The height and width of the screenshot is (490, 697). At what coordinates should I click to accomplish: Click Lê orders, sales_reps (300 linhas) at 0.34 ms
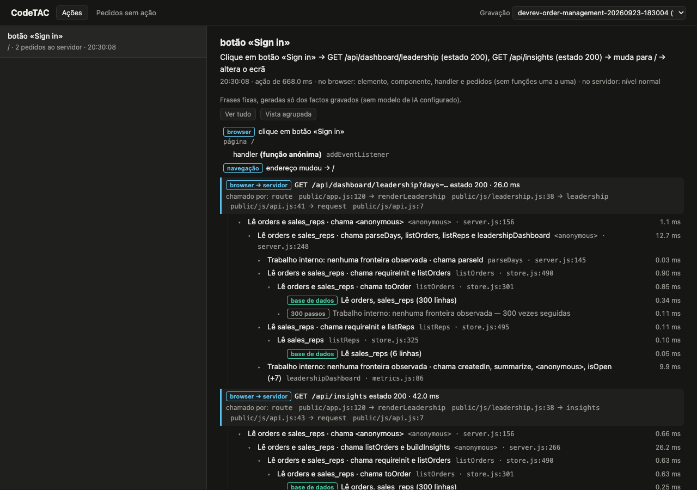[x=399, y=301]
